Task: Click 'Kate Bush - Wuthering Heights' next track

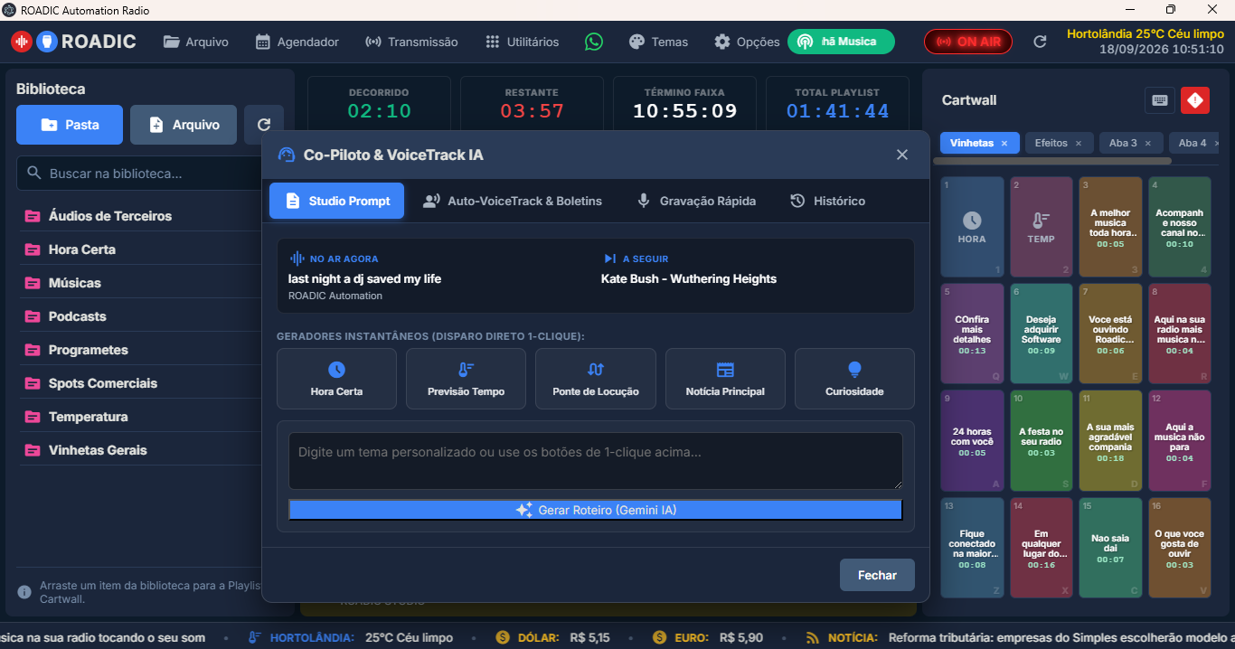Action: tap(689, 279)
